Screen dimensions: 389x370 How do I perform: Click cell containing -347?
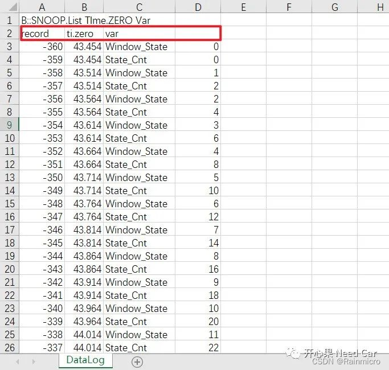click(42, 216)
